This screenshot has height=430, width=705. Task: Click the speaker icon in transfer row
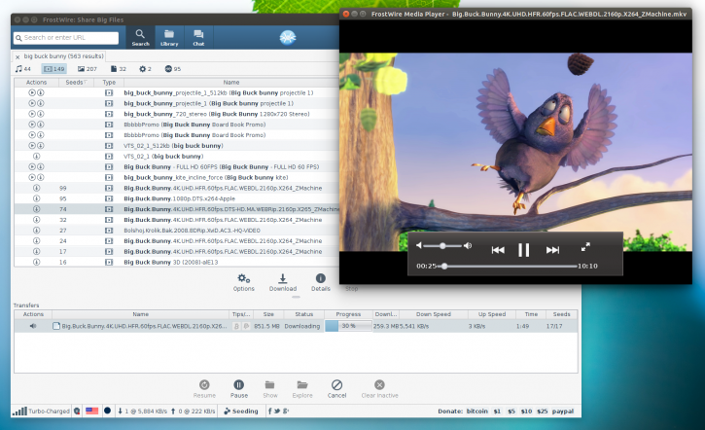(x=33, y=326)
